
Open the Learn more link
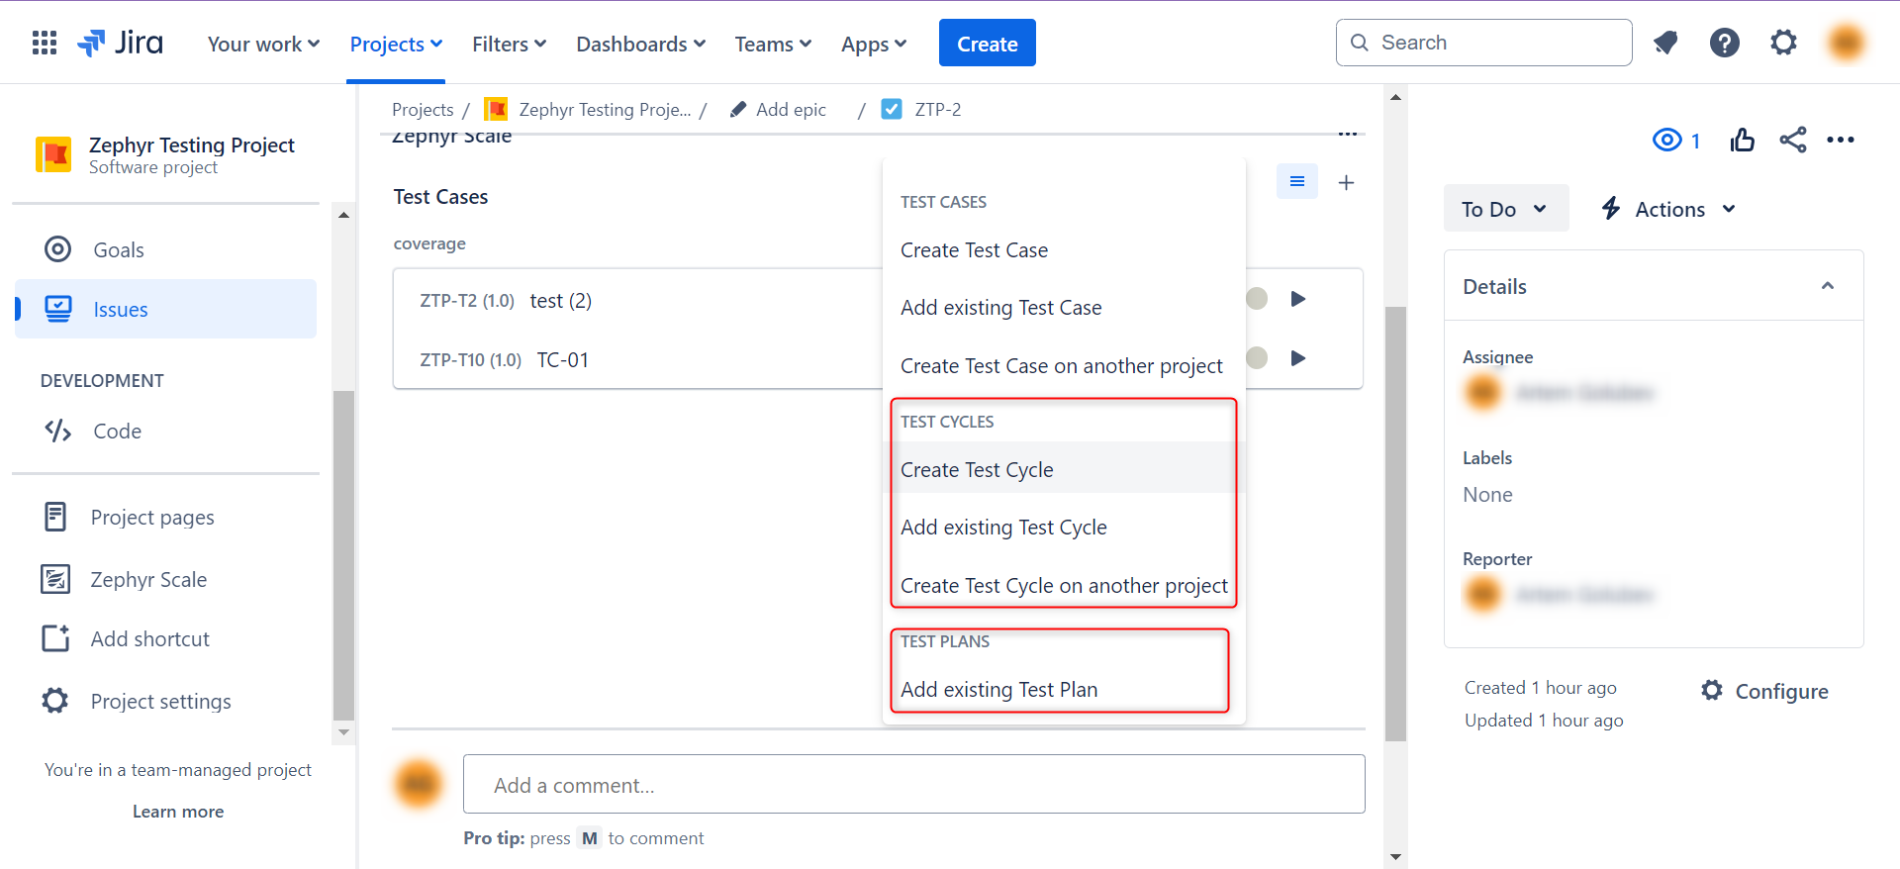coord(178,812)
